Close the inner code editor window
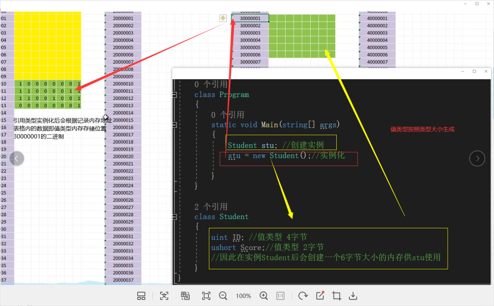This screenshot has width=494, height=306. click(x=486, y=71)
